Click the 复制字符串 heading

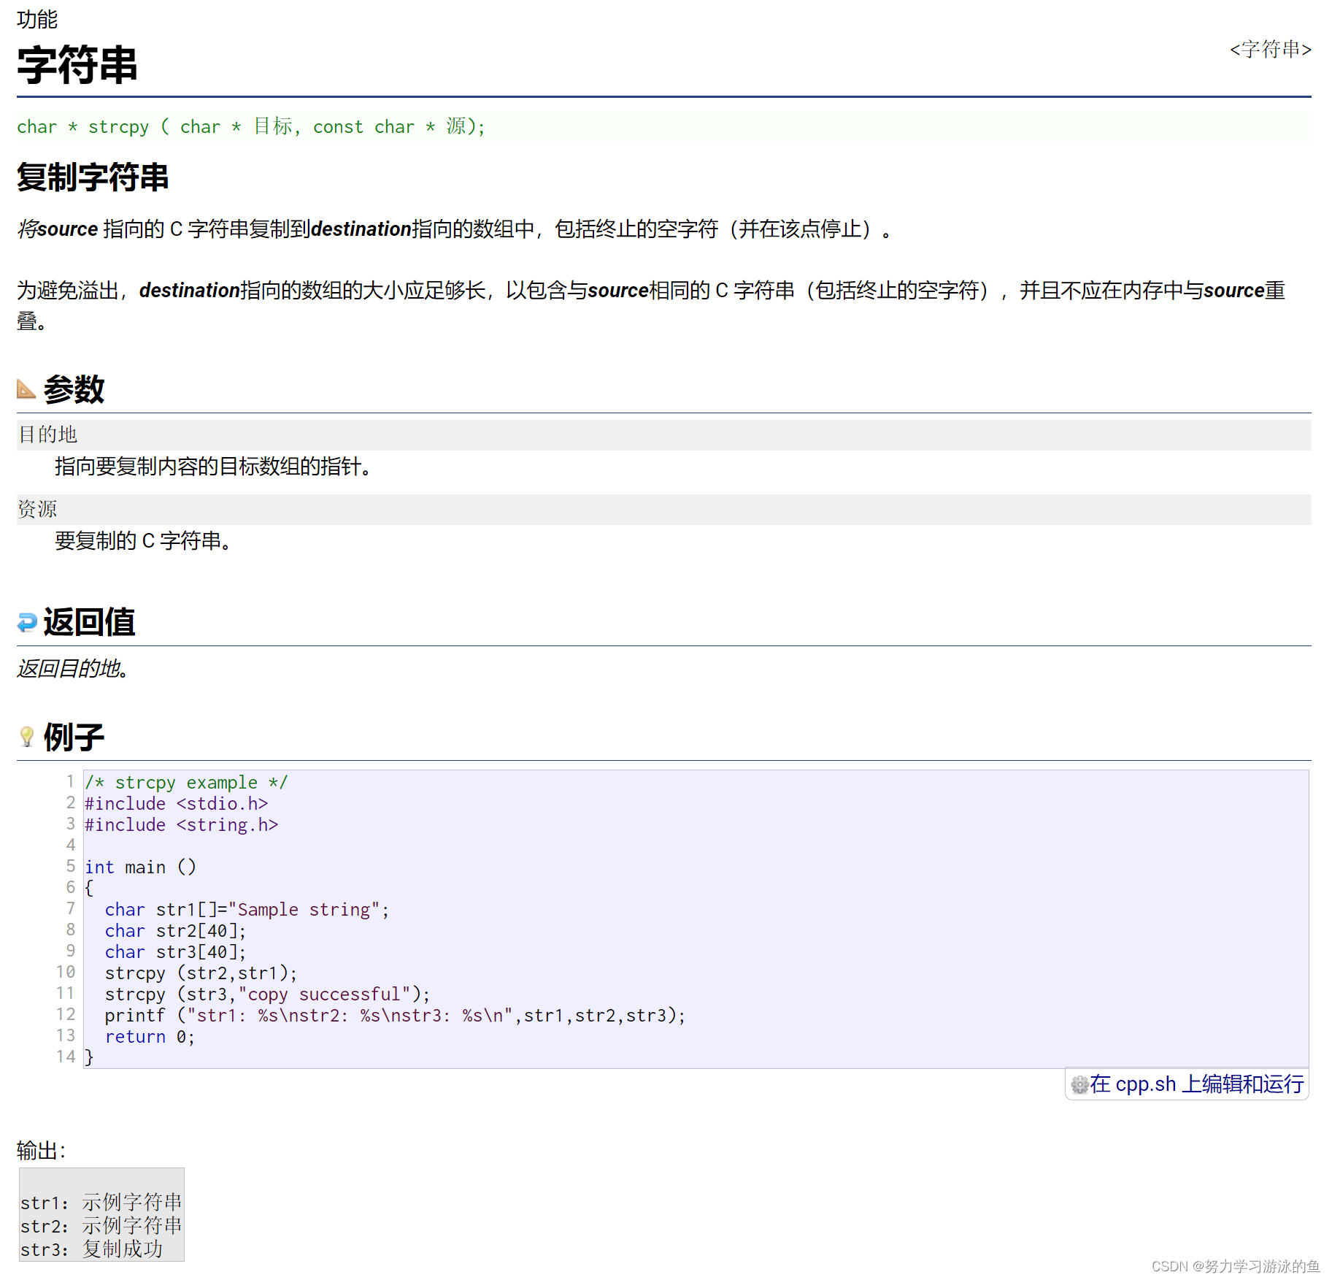(93, 177)
